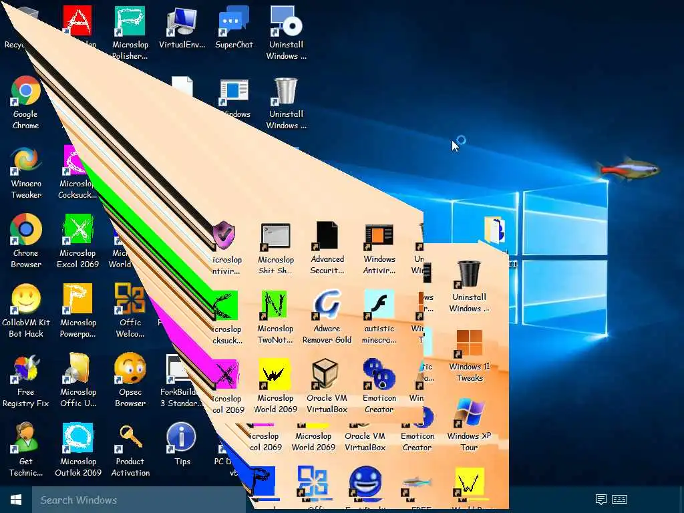Open the SuperChat shortcut

point(234,22)
